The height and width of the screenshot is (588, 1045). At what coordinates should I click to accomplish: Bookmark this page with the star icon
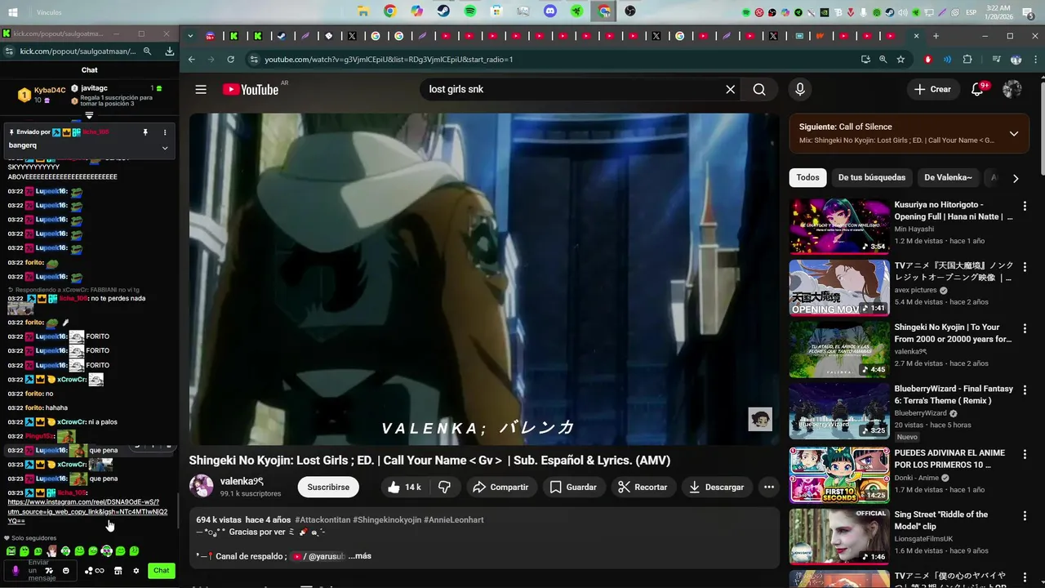tap(900, 59)
